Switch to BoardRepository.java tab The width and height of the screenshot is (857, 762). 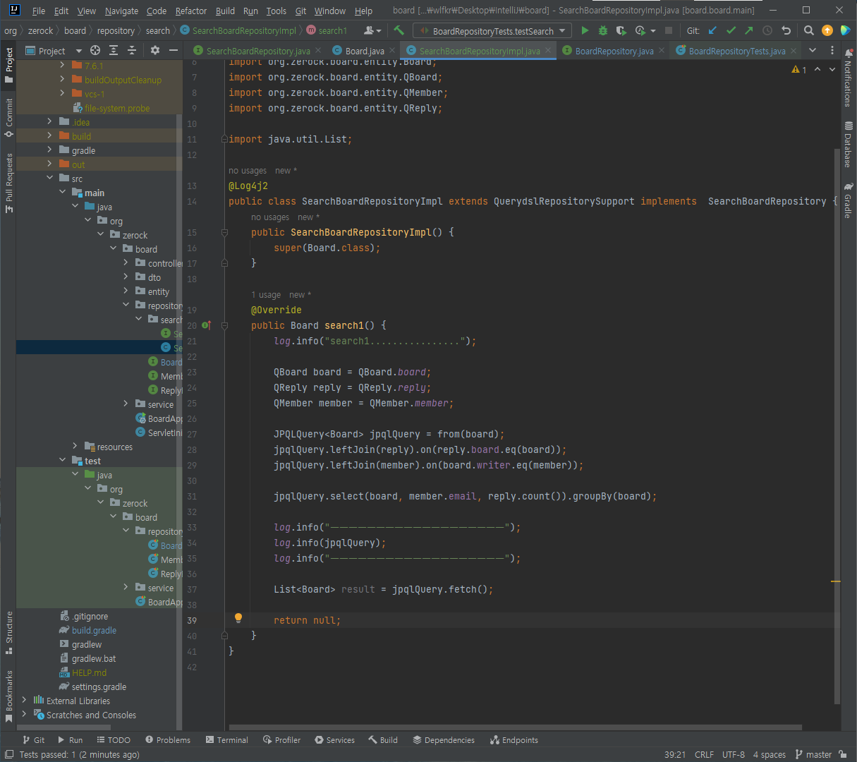click(x=614, y=51)
